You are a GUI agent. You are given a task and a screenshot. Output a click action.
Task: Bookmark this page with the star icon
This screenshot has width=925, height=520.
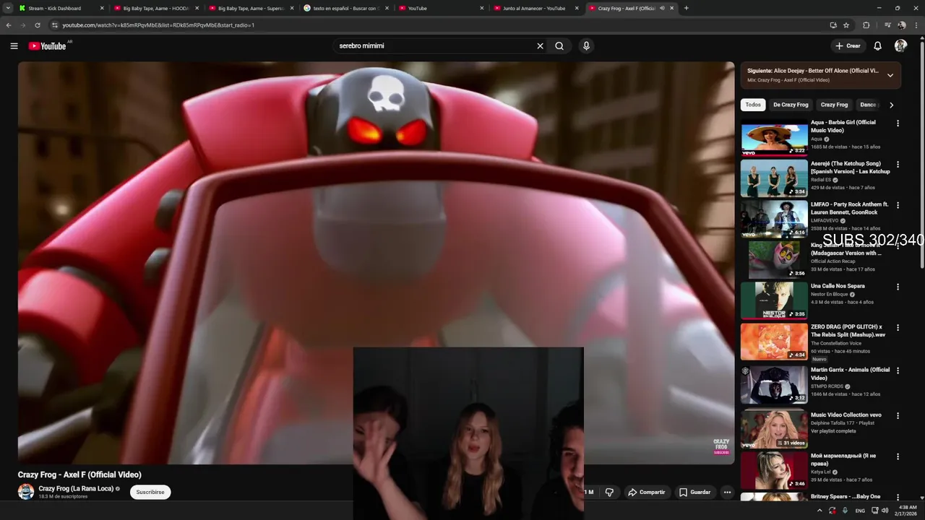click(x=846, y=25)
